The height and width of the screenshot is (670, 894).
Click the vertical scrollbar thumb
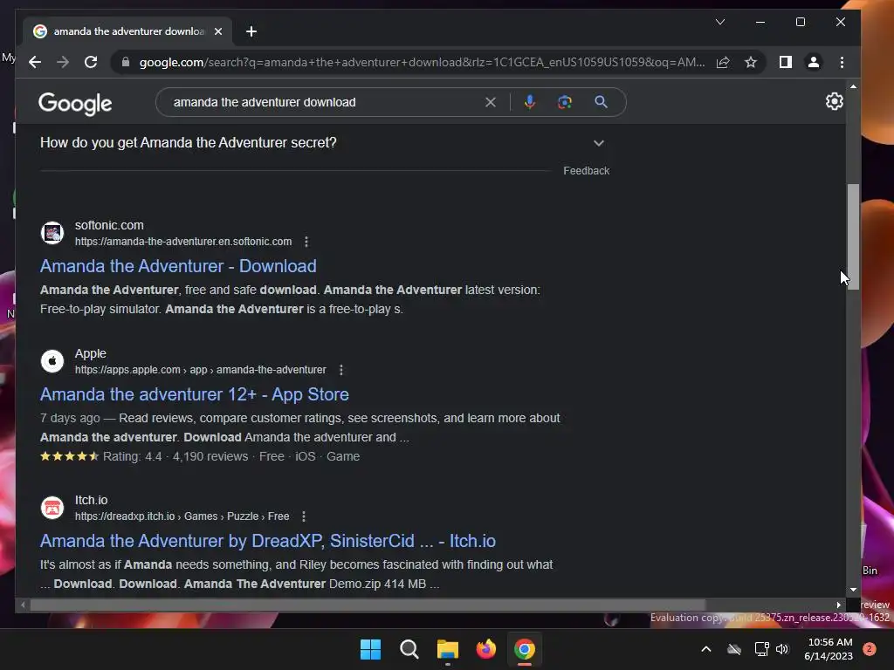coord(853,236)
